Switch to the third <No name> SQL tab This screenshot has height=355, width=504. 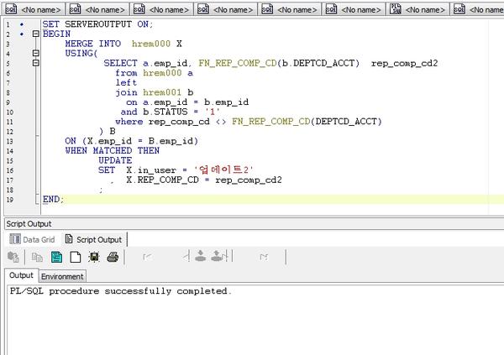161,9
